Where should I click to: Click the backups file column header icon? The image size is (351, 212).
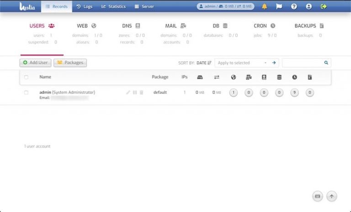pyautogui.click(x=310, y=77)
